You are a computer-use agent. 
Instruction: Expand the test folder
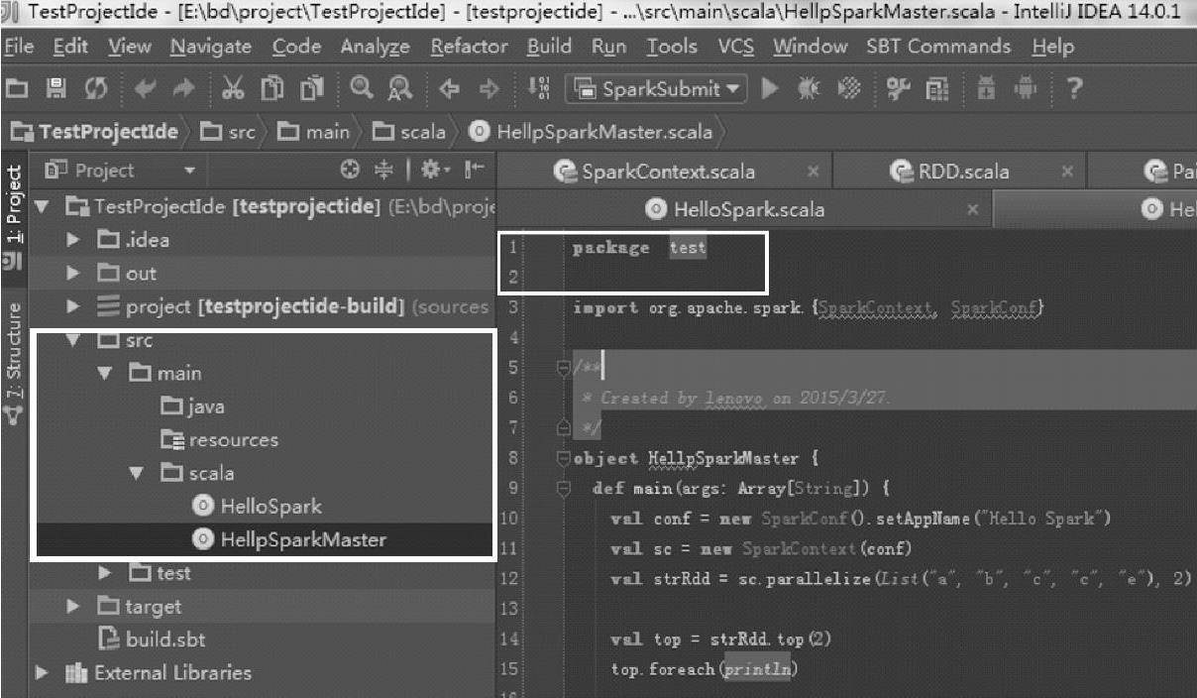pos(105,573)
